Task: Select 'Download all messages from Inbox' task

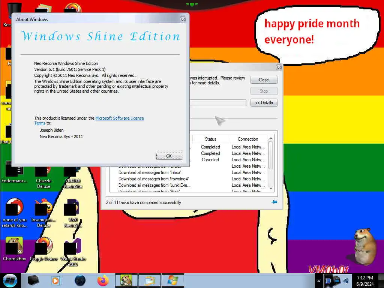Action: 150,172
